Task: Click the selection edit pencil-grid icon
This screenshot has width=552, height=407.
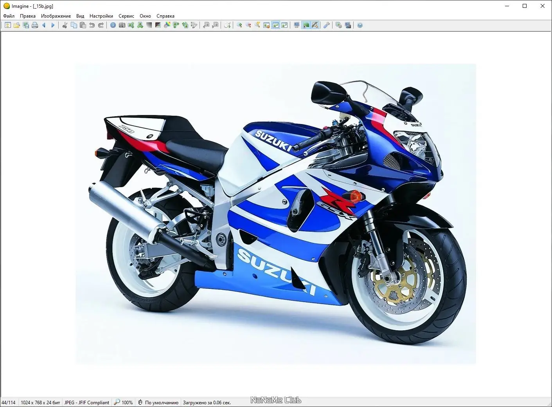Action: click(x=194, y=25)
